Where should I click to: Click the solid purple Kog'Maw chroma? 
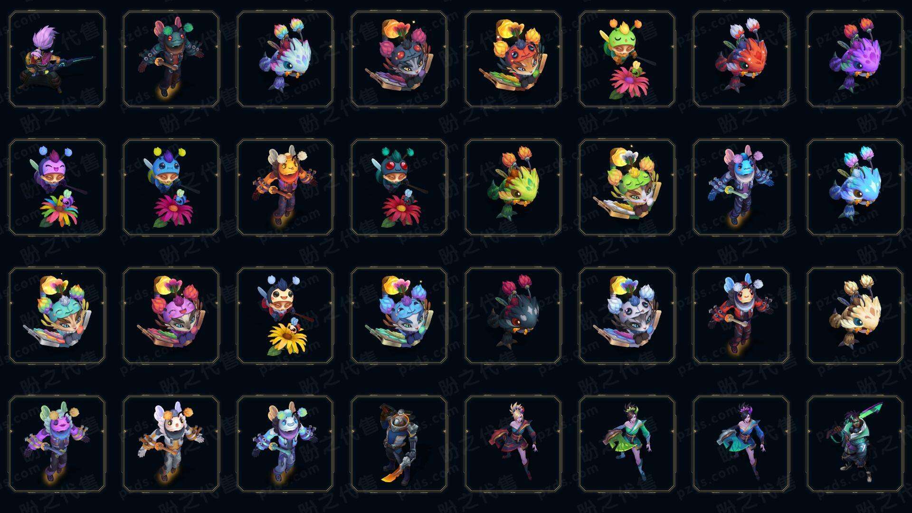(855, 59)
